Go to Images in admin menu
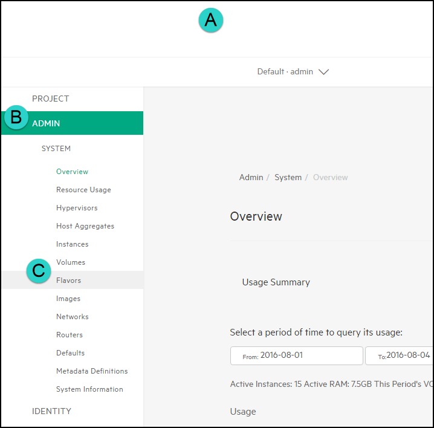The image size is (434, 428). 68,299
